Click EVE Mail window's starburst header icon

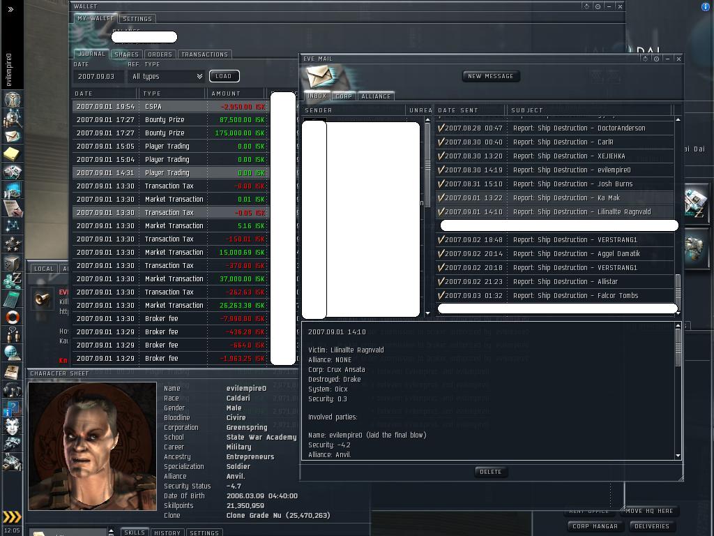(645, 59)
